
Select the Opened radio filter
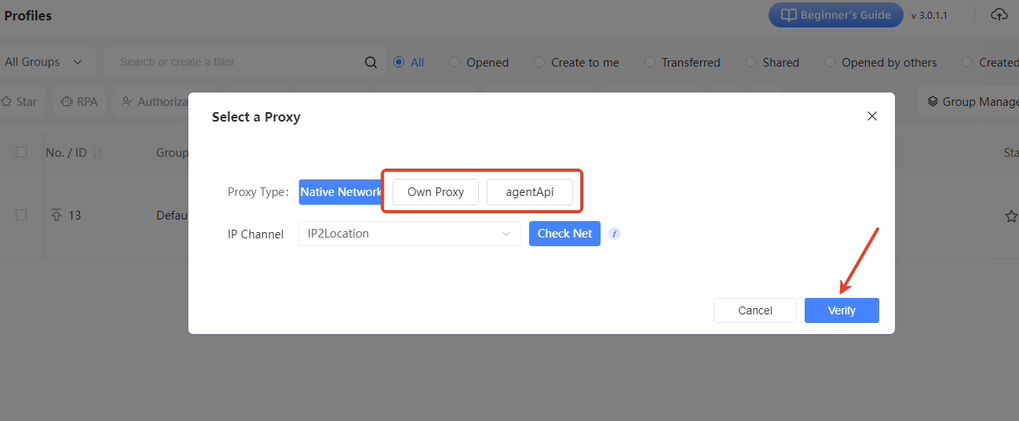[455, 63]
